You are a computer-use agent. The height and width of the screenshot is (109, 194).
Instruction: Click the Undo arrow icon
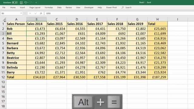pyautogui.click(x=25, y=2)
